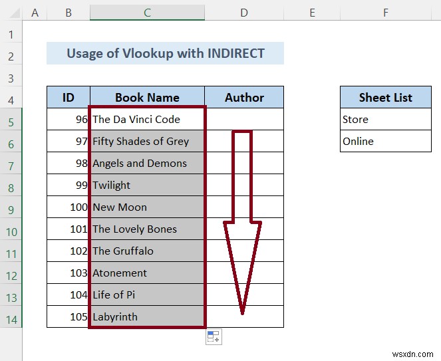The width and height of the screenshot is (441, 361).
Task: Select row 14 header
Action: (x=11, y=316)
